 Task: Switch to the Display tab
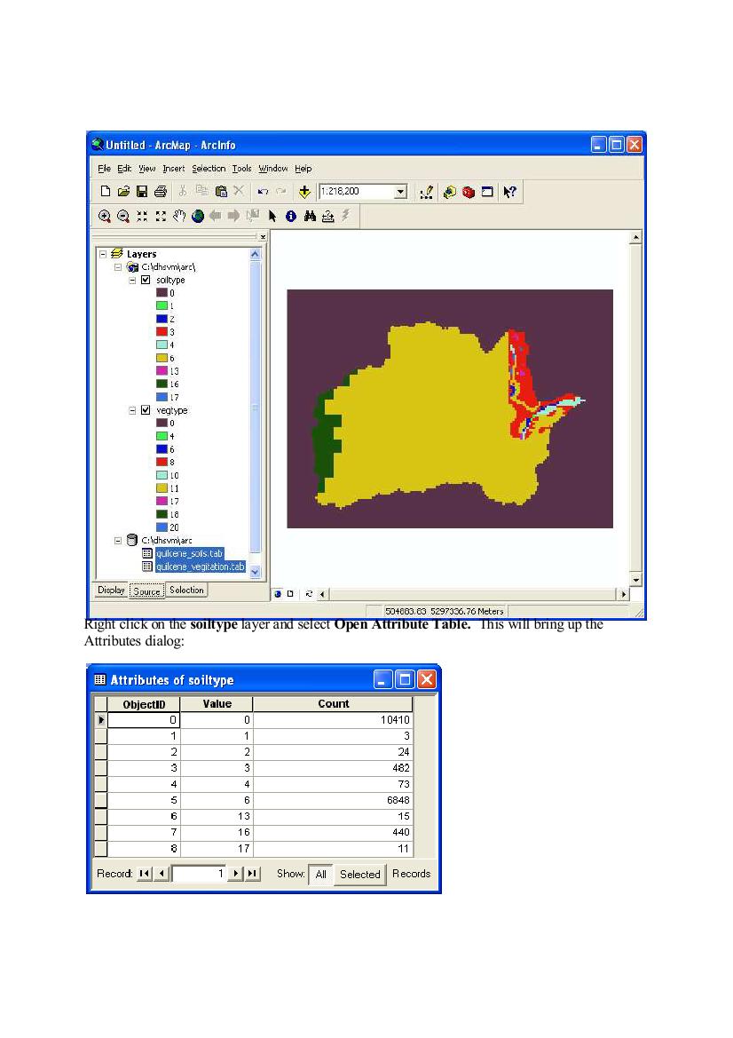111,590
